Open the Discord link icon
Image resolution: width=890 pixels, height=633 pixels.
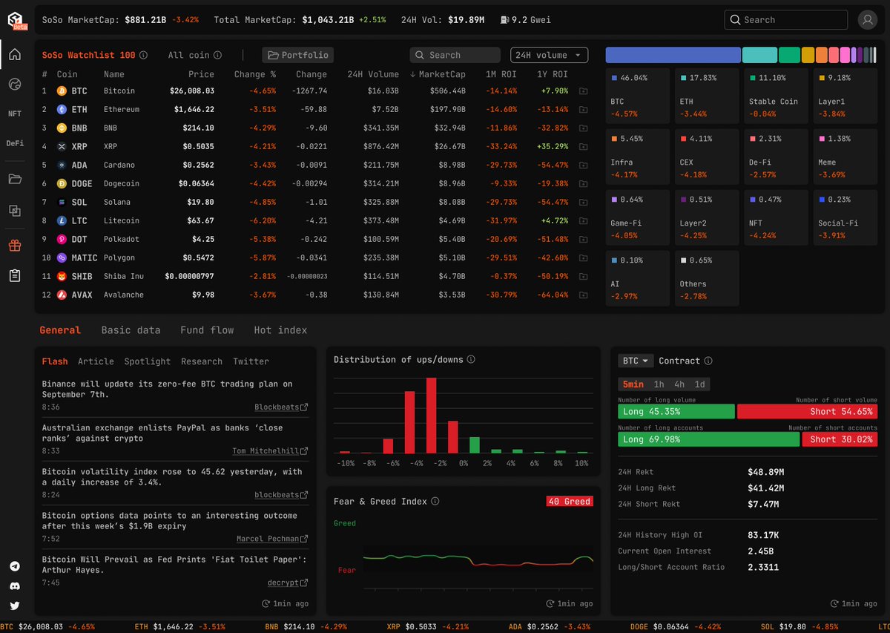[x=15, y=586]
